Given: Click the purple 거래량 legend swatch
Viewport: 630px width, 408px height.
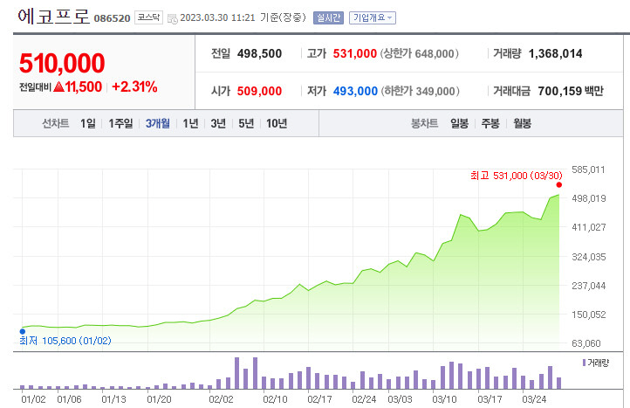Looking at the screenshot, I should click(585, 363).
